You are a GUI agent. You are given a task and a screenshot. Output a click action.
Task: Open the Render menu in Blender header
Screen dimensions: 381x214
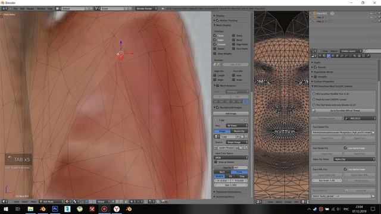pos(30,8)
